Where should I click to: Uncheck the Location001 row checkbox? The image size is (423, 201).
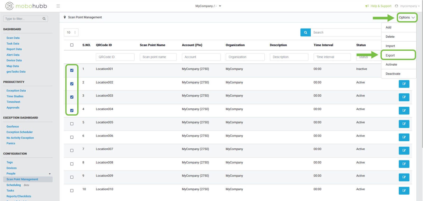click(x=72, y=70)
